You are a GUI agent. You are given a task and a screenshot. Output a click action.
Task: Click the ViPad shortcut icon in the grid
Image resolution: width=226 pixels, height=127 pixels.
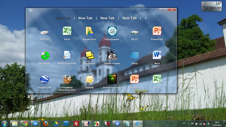[134, 55]
